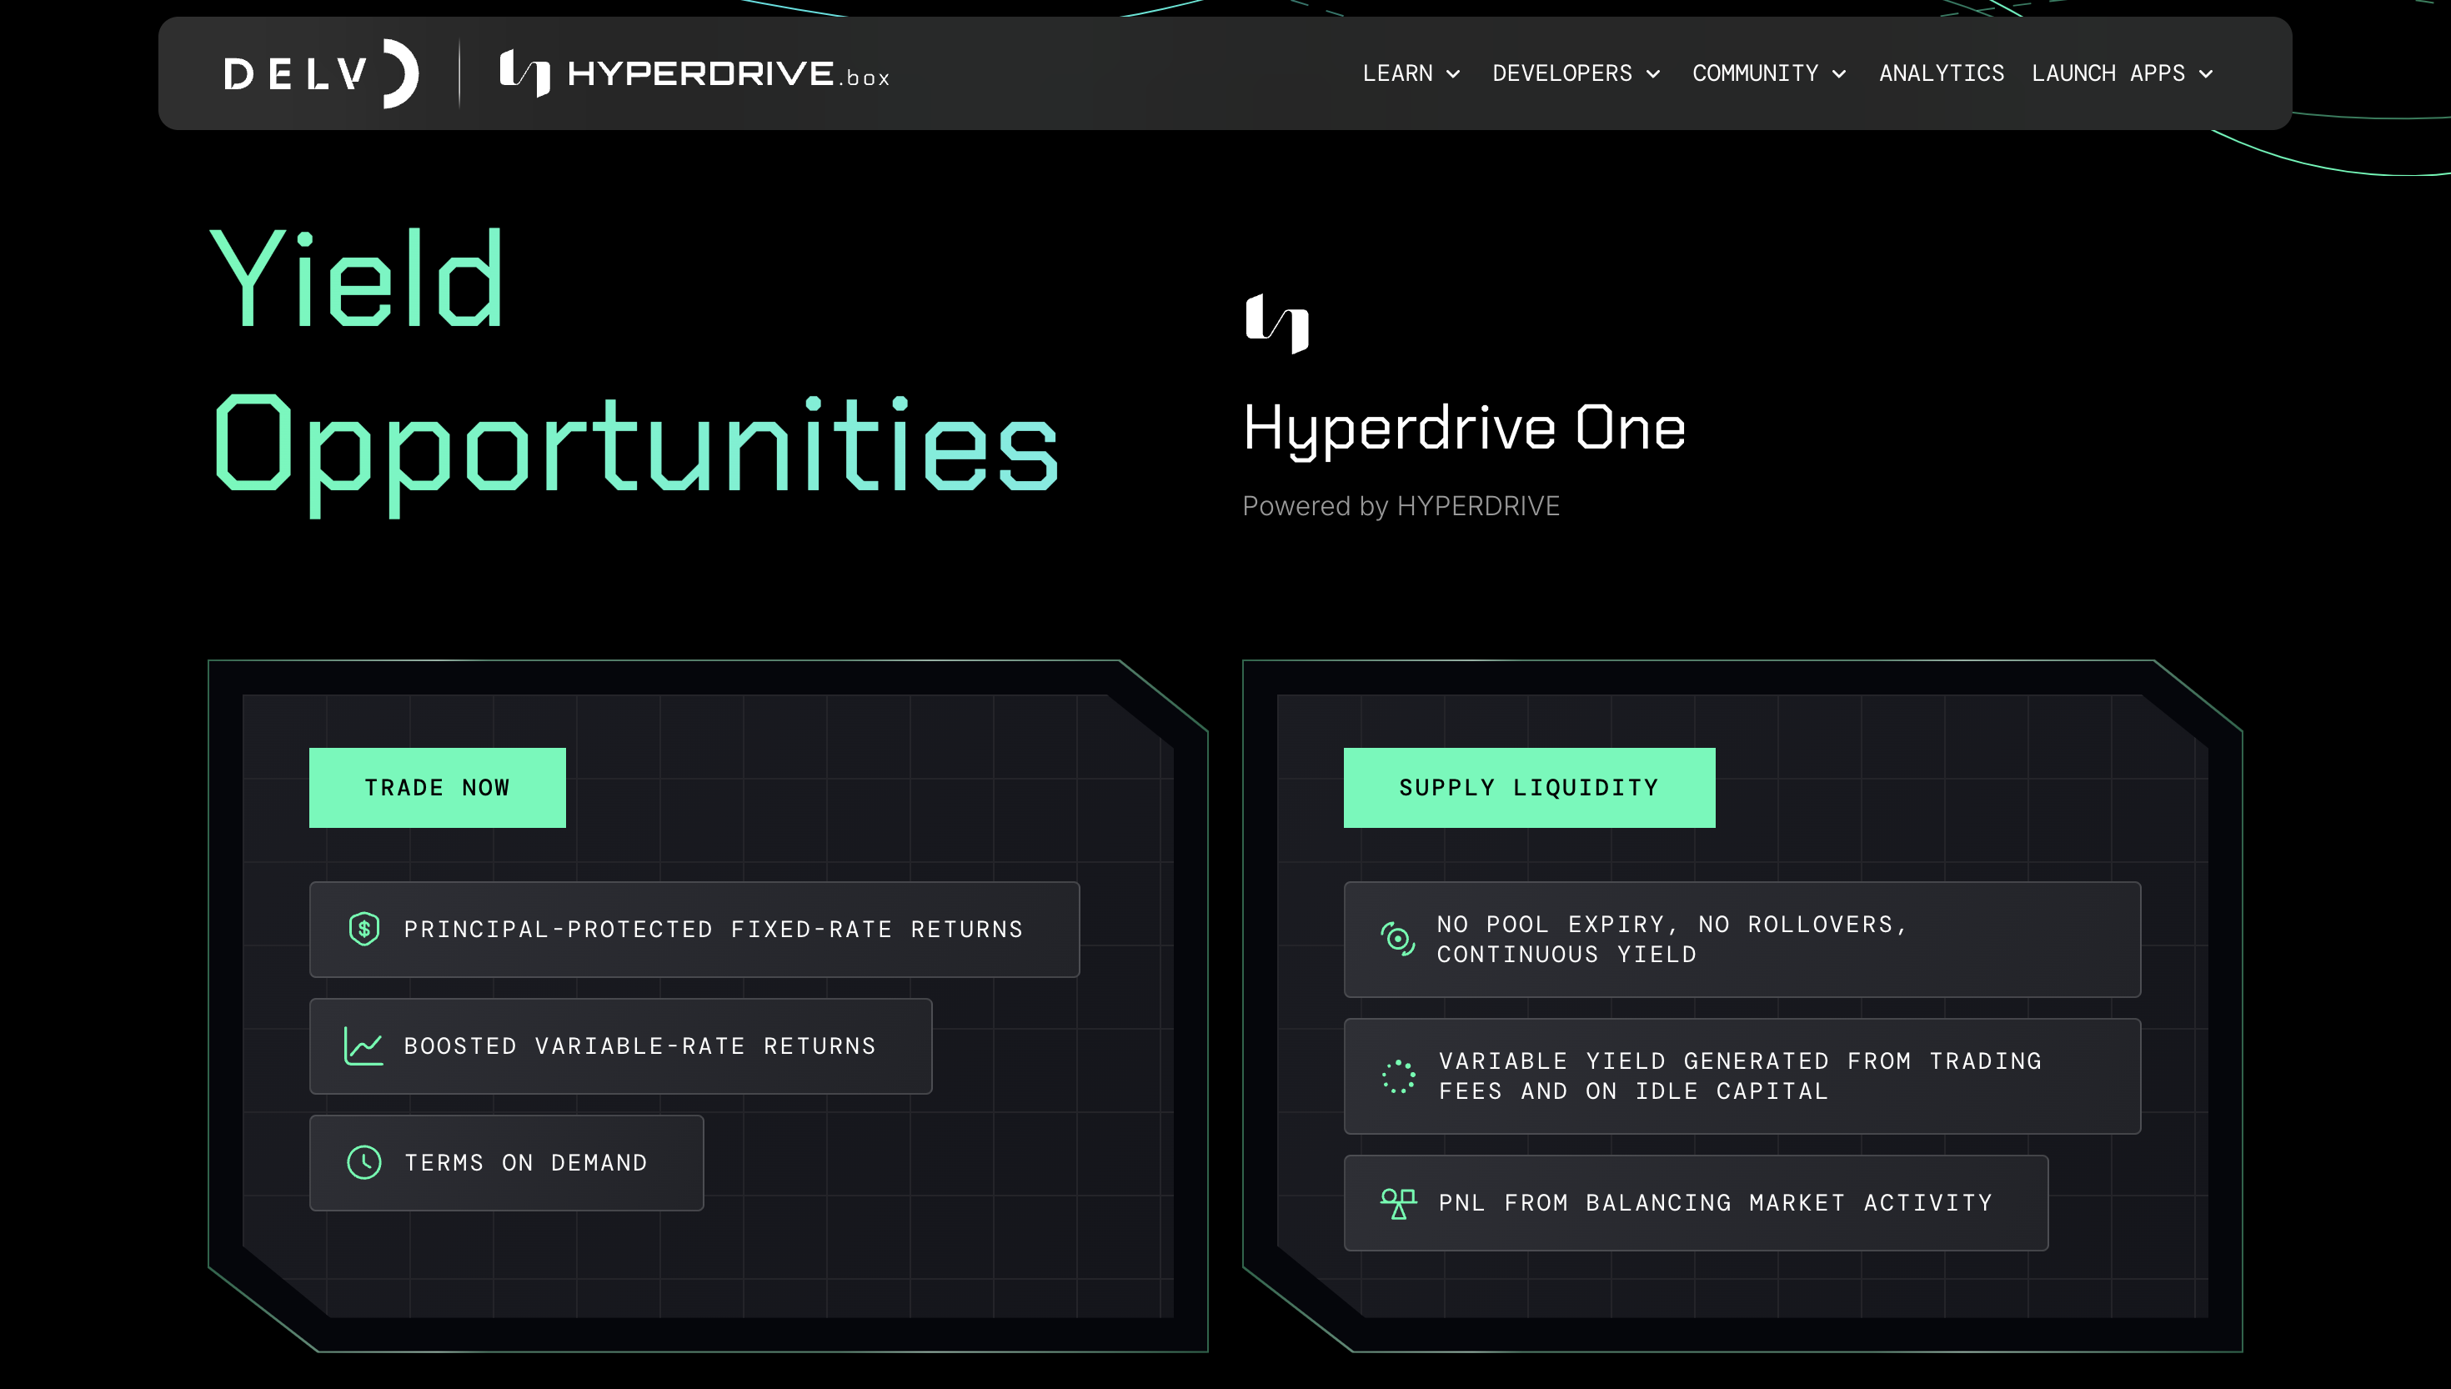The image size is (2451, 1389).
Task: Expand the Launch Apps menu chevron
Action: click(2206, 74)
